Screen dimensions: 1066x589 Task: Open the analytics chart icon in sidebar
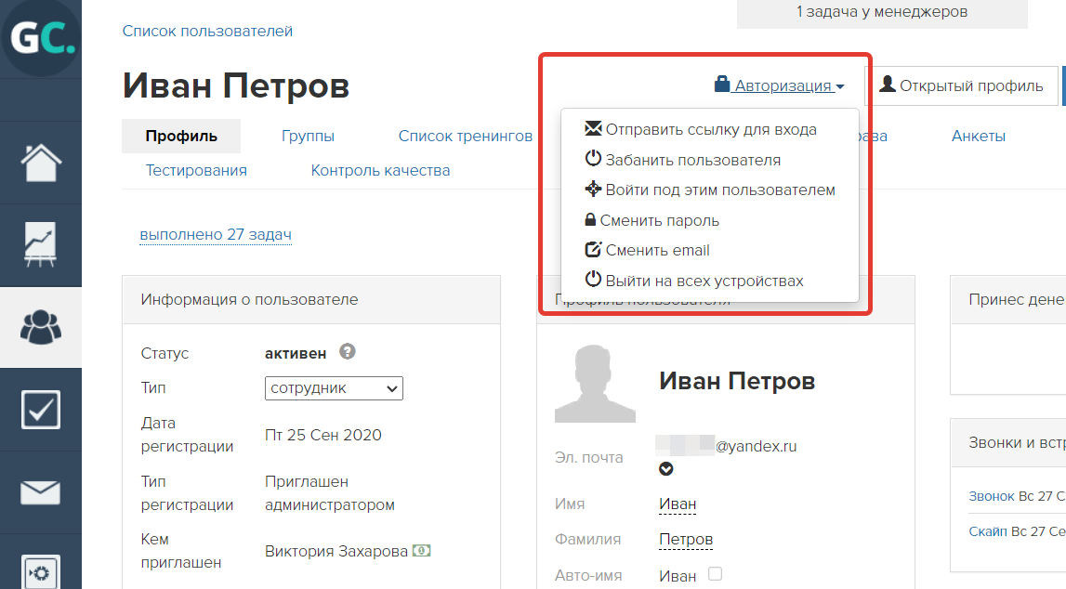click(x=41, y=245)
